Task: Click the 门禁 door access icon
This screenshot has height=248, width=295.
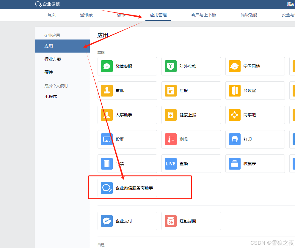Action: (x=107, y=164)
